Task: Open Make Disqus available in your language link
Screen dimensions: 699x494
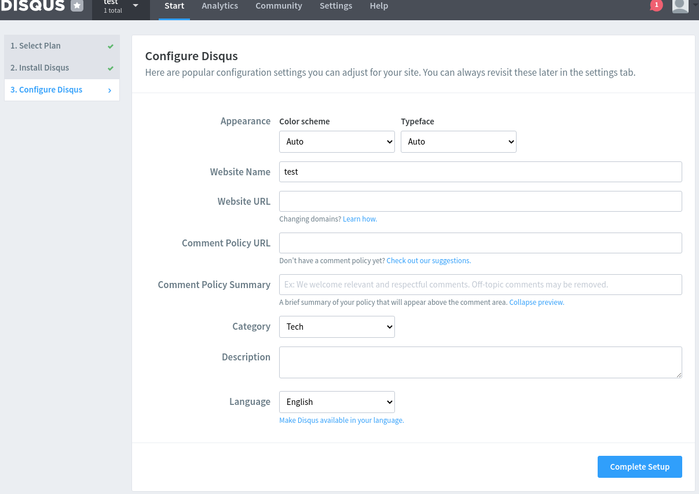Action: click(x=342, y=421)
